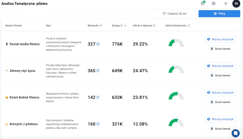Click the Nazwa Tematu column header
Image resolution: width=243 pixels, height=139 pixels.
tap(14, 25)
